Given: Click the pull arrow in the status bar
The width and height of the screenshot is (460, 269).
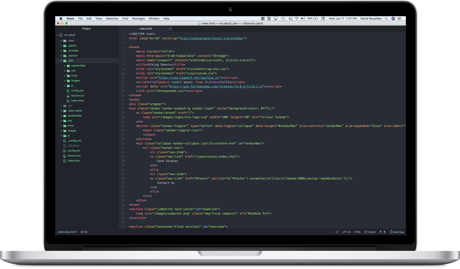Looking at the screenshot, I should click(x=381, y=232).
